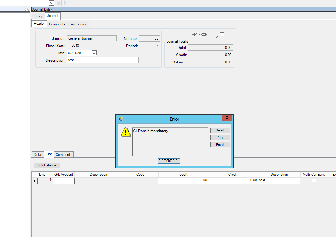Image resolution: width=336 pixels, height=237 pixels.
Task: Click the Fiscal Year field
Action: point(74,46)
